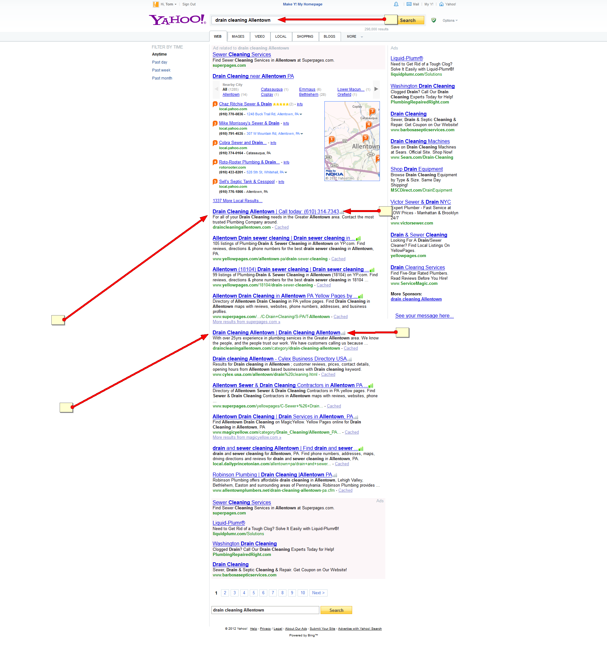The image size is (607, 653).
Task: Filter nearby city to Emmaus
Action: coord(307,90)
